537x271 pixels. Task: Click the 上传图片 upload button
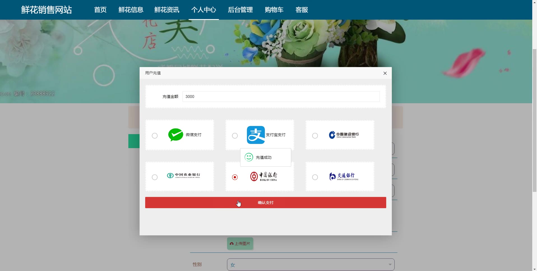[x=240, y=244]
